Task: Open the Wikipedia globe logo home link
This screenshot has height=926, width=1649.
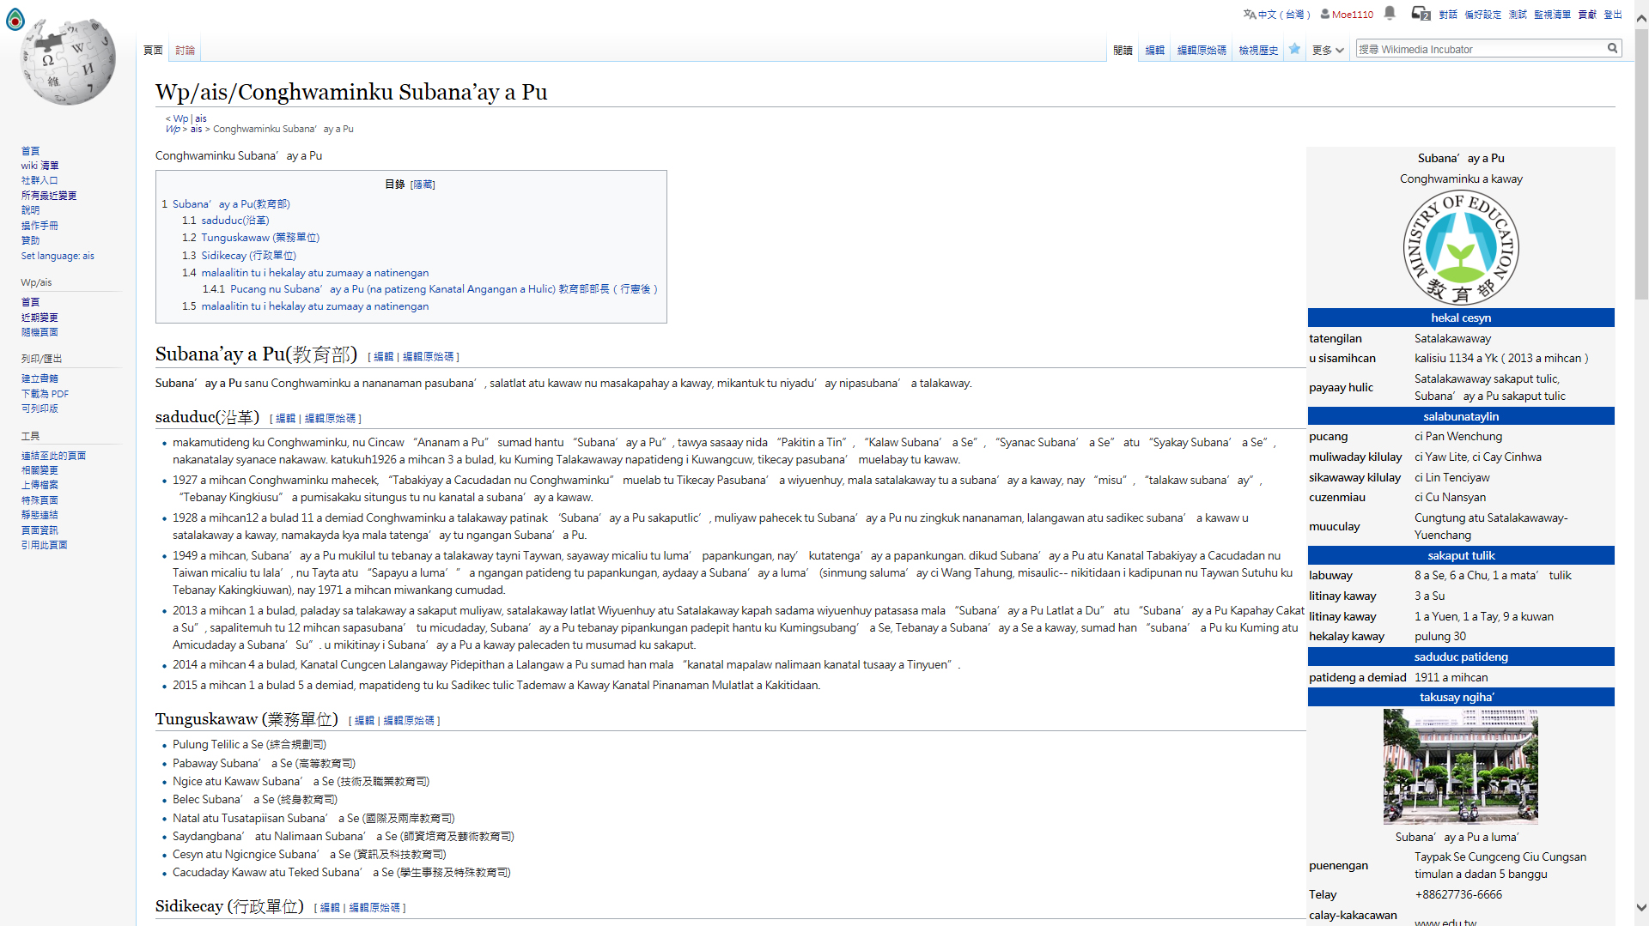Action: tap(68, 63)
